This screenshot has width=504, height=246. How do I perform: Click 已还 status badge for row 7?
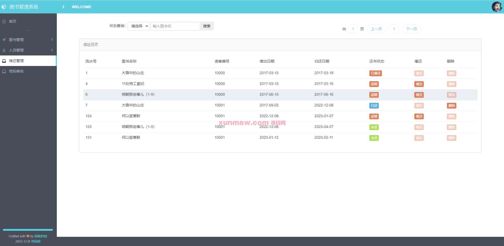tap(374, 106)
